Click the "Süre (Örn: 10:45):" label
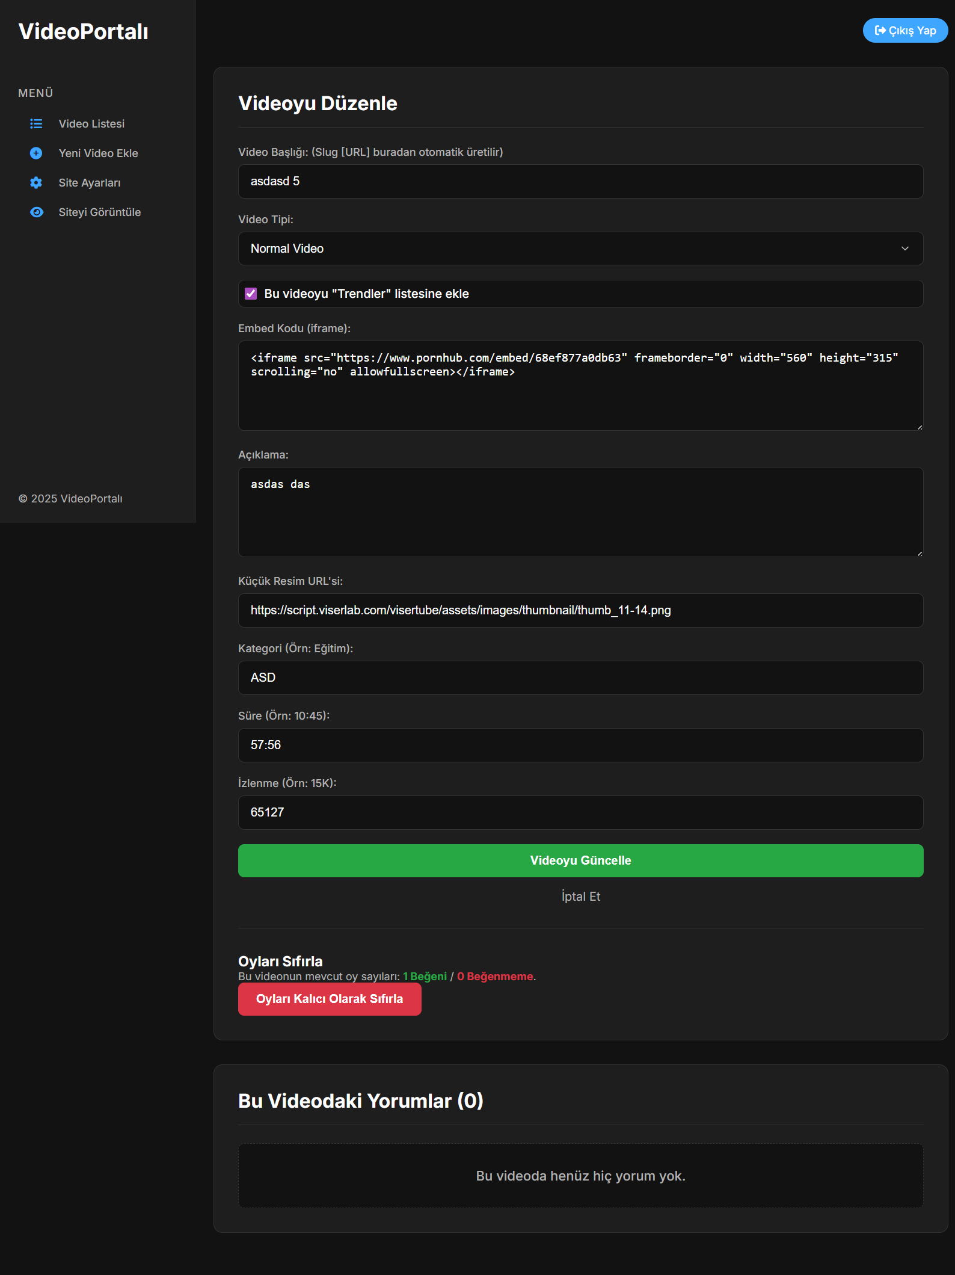955x1275 pixels. click(284, 716)
